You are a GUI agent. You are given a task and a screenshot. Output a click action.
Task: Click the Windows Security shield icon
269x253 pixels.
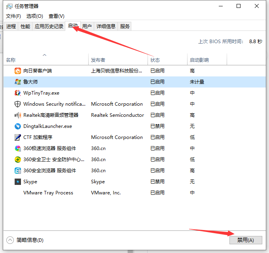[x=18, y=104]
